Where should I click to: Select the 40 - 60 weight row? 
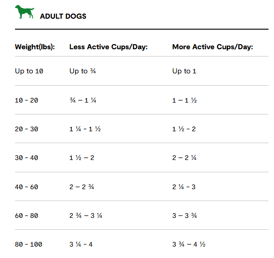click(x=142, y=187)
